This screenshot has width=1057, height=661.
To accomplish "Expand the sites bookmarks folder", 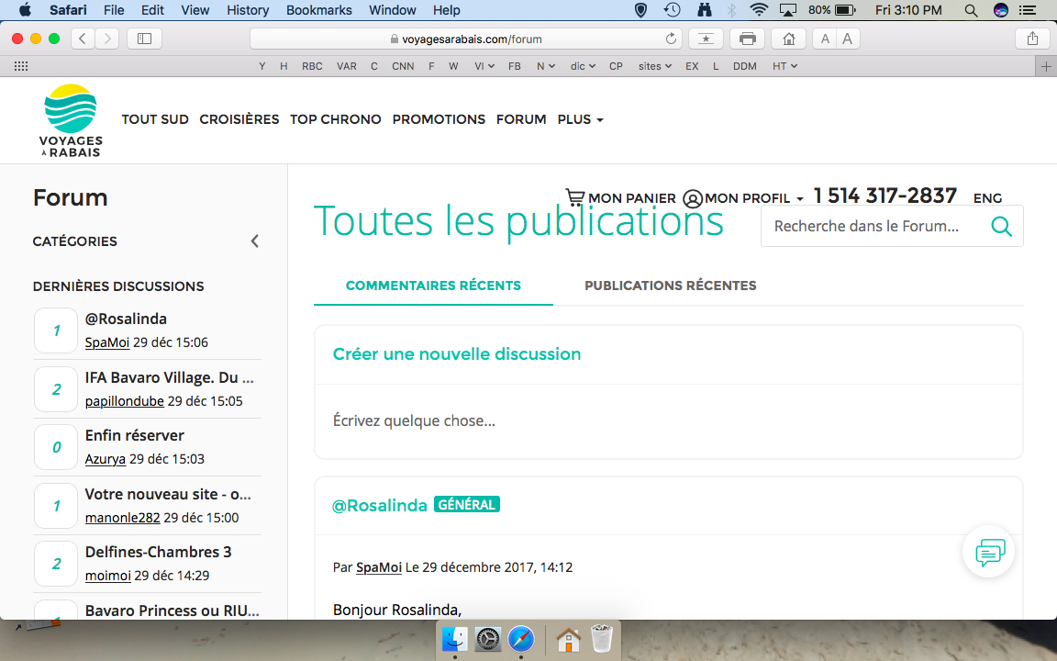I will pyautogui.click(x=654, y=66).
